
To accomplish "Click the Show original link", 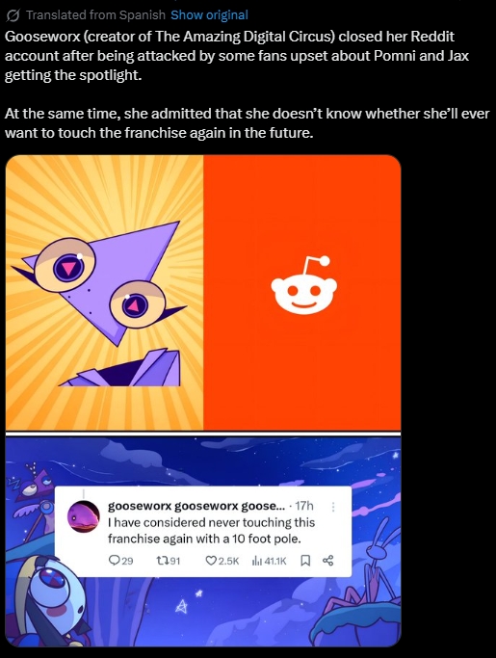I will click(209, 15).
